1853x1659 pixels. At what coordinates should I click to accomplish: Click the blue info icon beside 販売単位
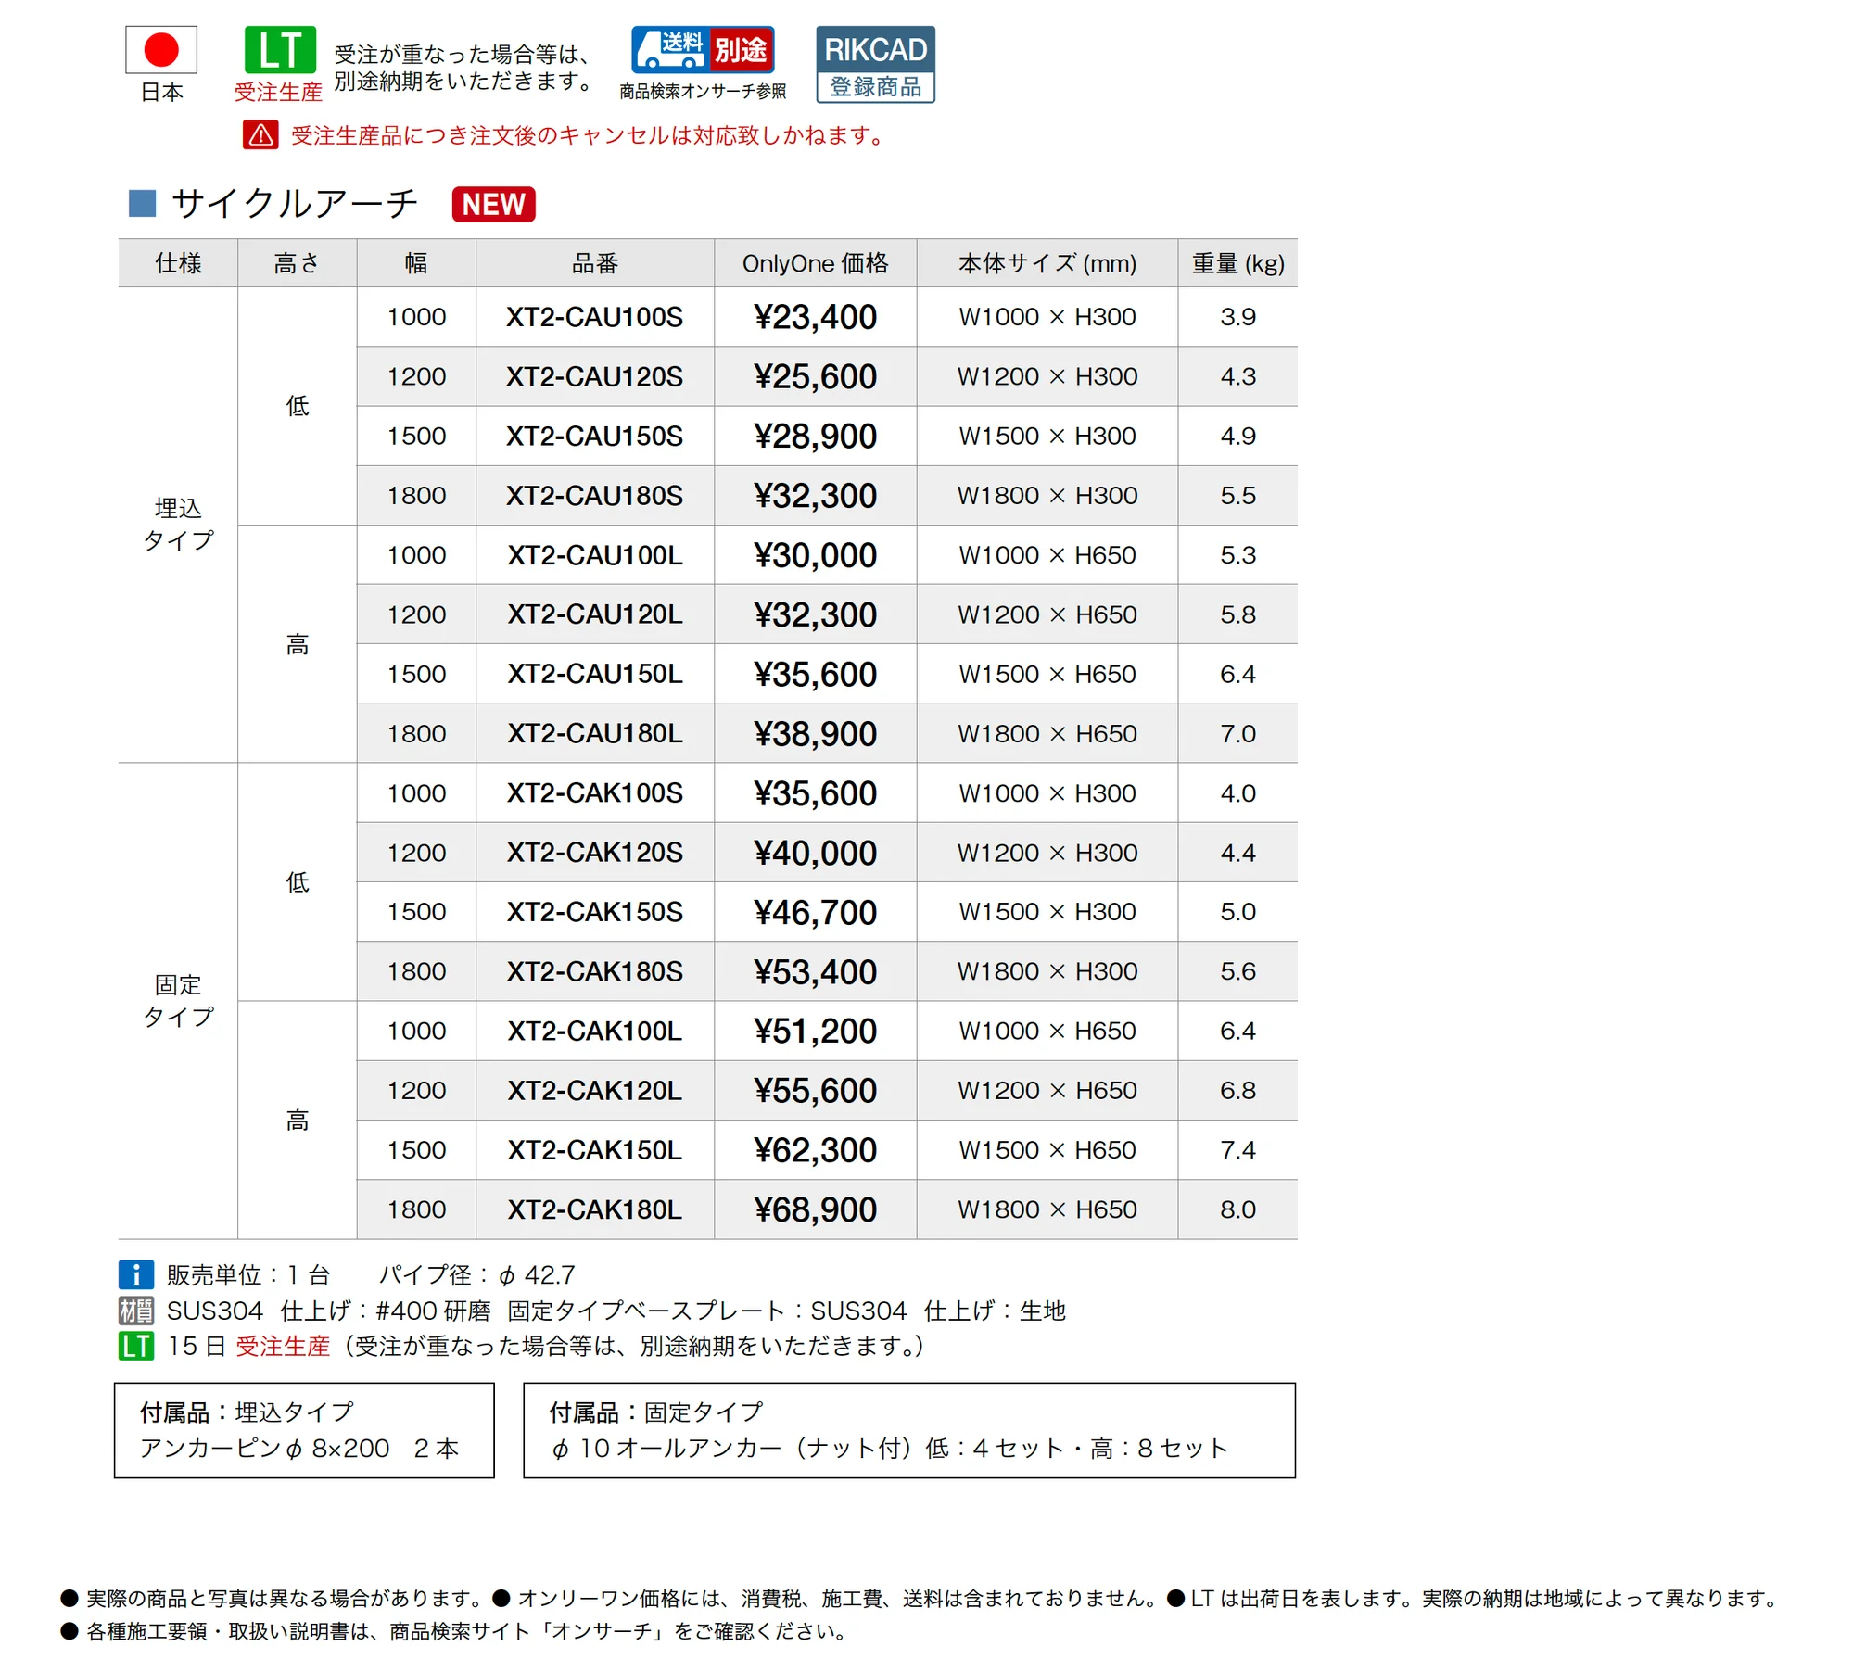(136, 1275)
